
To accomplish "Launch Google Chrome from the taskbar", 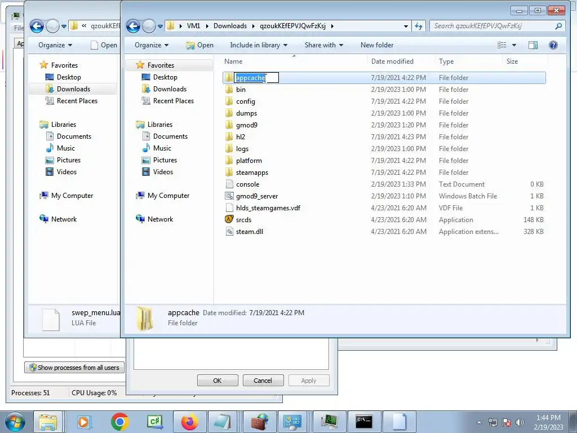I will (119, 422).
